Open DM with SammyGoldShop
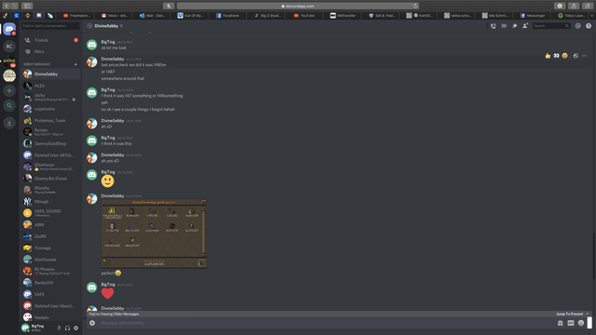This screenshot has width=596, height=335. (x=50, y=143)
